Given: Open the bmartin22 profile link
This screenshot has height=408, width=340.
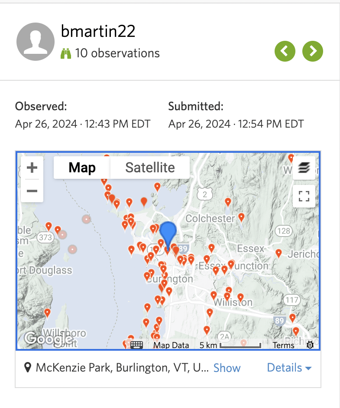Looking at the screenshot, I should click(x=98, y=31).
